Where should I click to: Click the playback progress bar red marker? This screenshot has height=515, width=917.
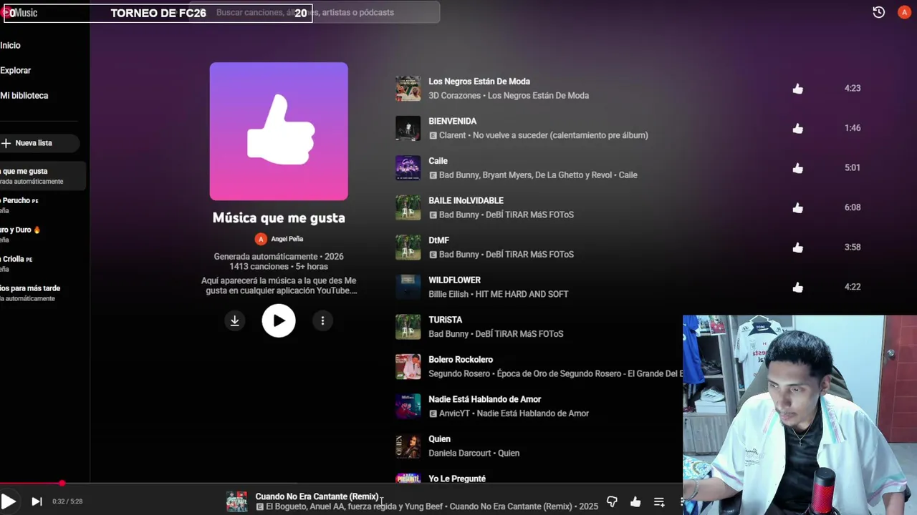[62, 484]
